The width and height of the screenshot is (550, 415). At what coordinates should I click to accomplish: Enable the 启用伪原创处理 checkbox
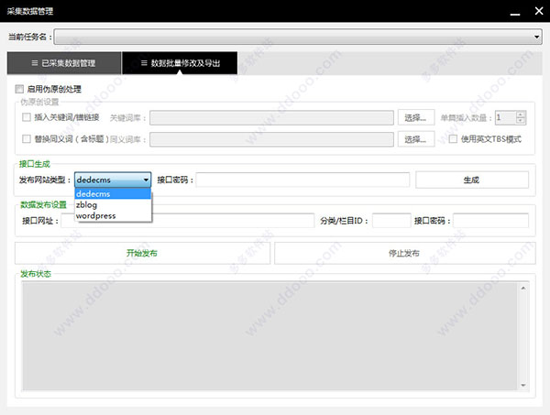click(x=19, y=90)
